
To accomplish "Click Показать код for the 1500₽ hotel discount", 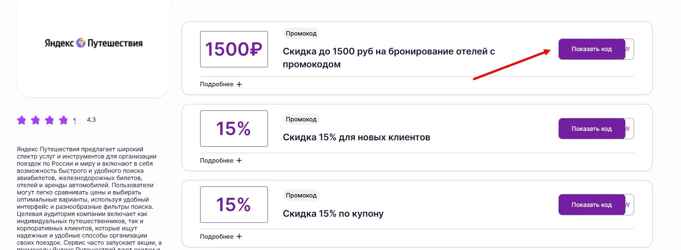I will pos(591,48).
